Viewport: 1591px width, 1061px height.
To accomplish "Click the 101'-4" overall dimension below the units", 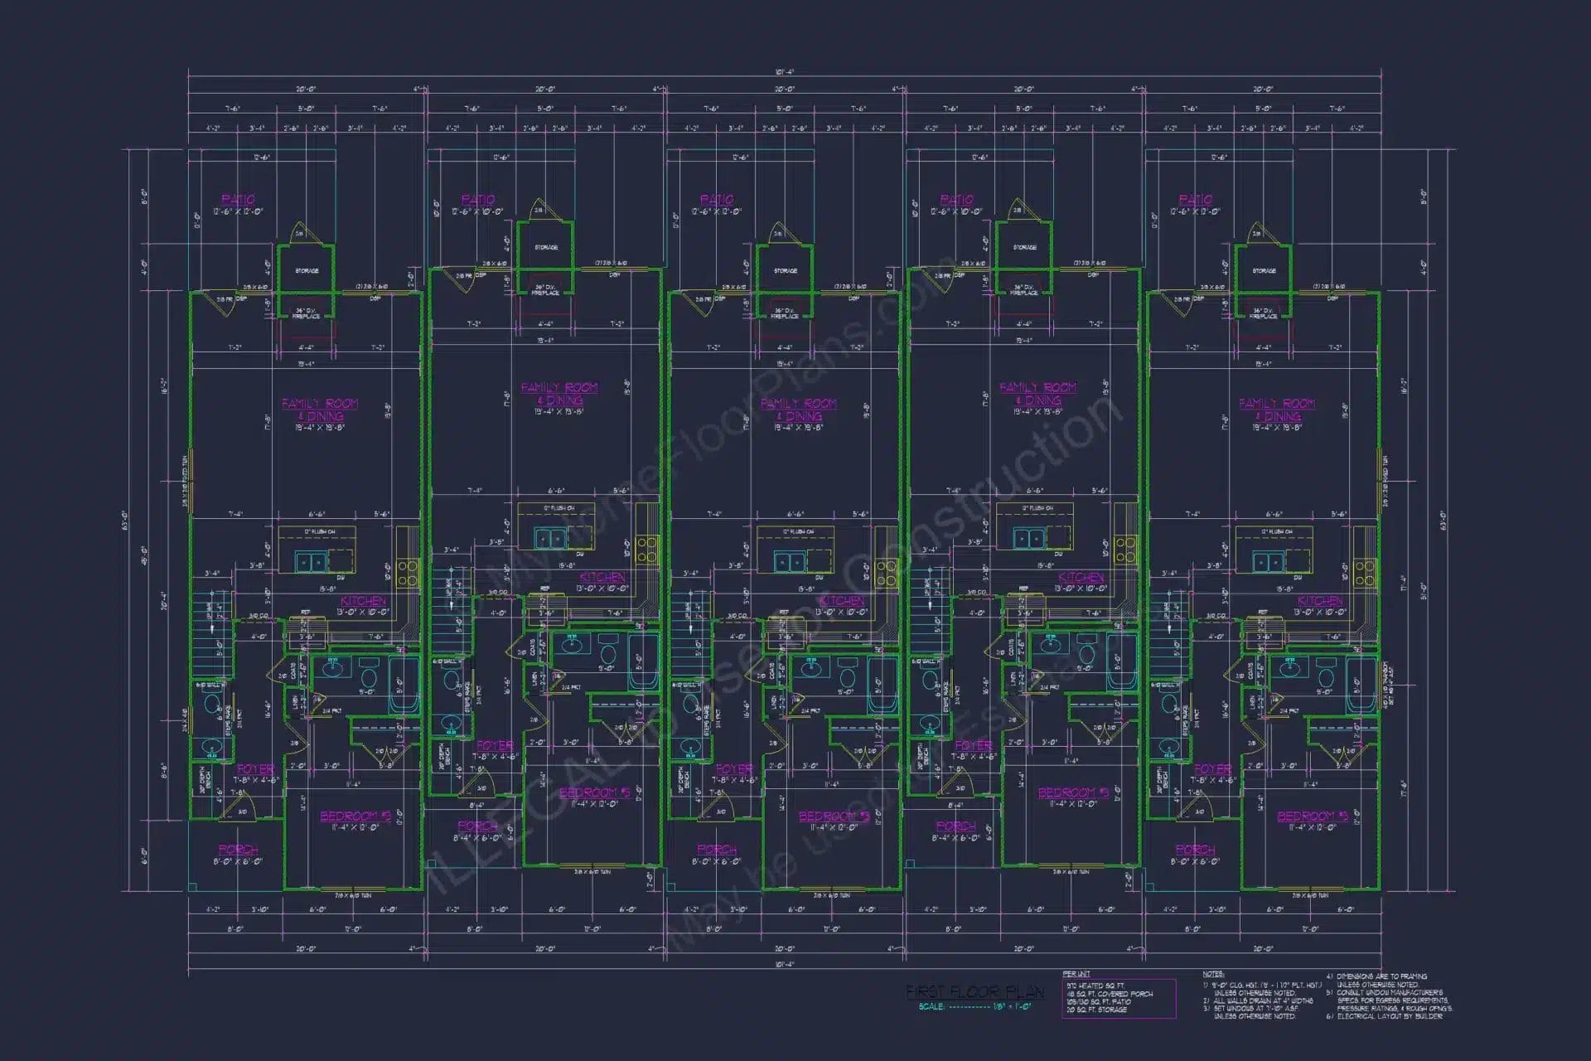I will pyautogui.click(x=786, y=964).
